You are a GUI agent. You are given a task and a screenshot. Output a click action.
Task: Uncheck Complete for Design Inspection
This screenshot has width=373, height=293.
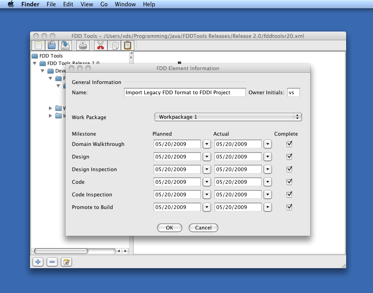(289, 169)
